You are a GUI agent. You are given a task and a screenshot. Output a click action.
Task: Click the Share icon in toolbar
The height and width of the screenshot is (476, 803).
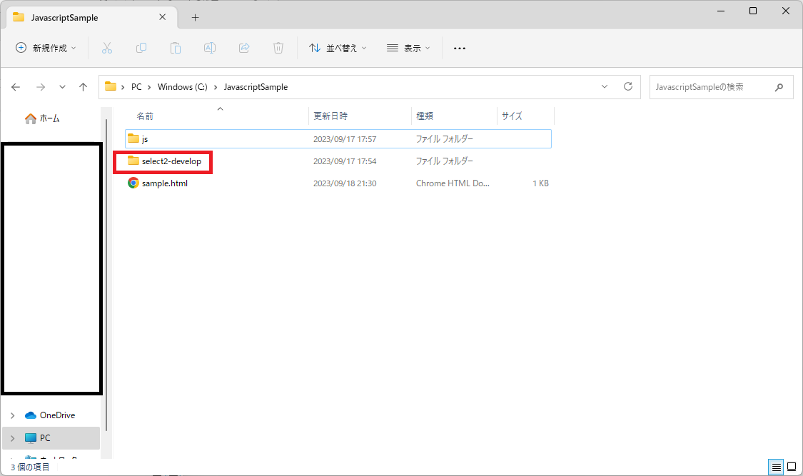tap(244, 48)
